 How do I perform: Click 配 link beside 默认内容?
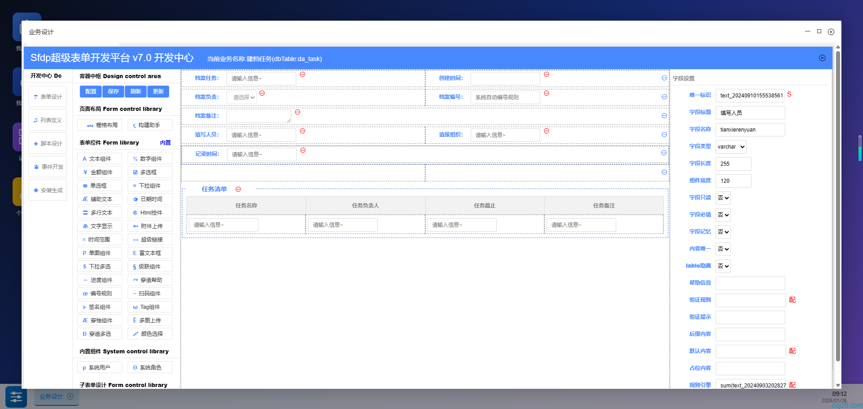[792, 351]
